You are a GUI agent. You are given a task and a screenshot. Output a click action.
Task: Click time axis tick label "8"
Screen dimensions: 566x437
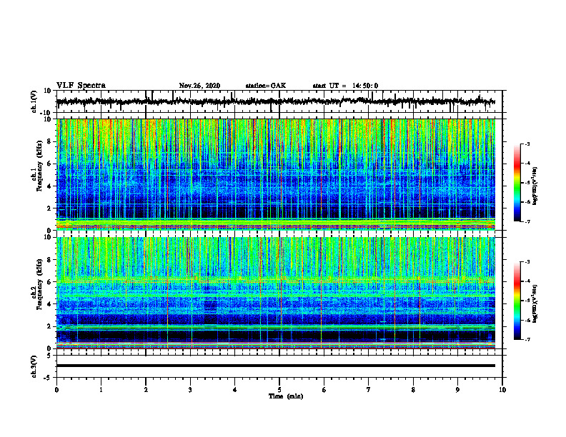coord(413,390)
